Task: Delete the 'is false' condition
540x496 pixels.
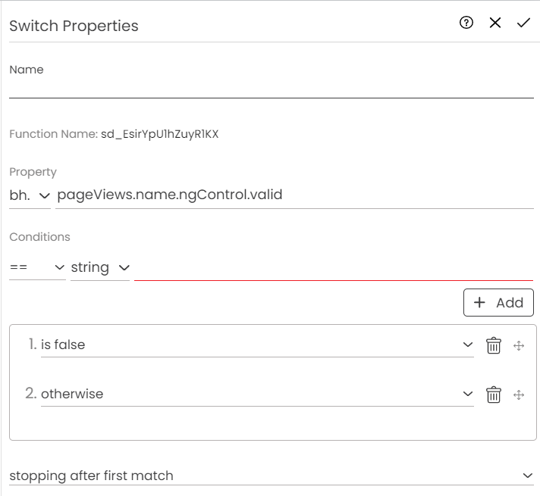Action: tap(494, 345)
